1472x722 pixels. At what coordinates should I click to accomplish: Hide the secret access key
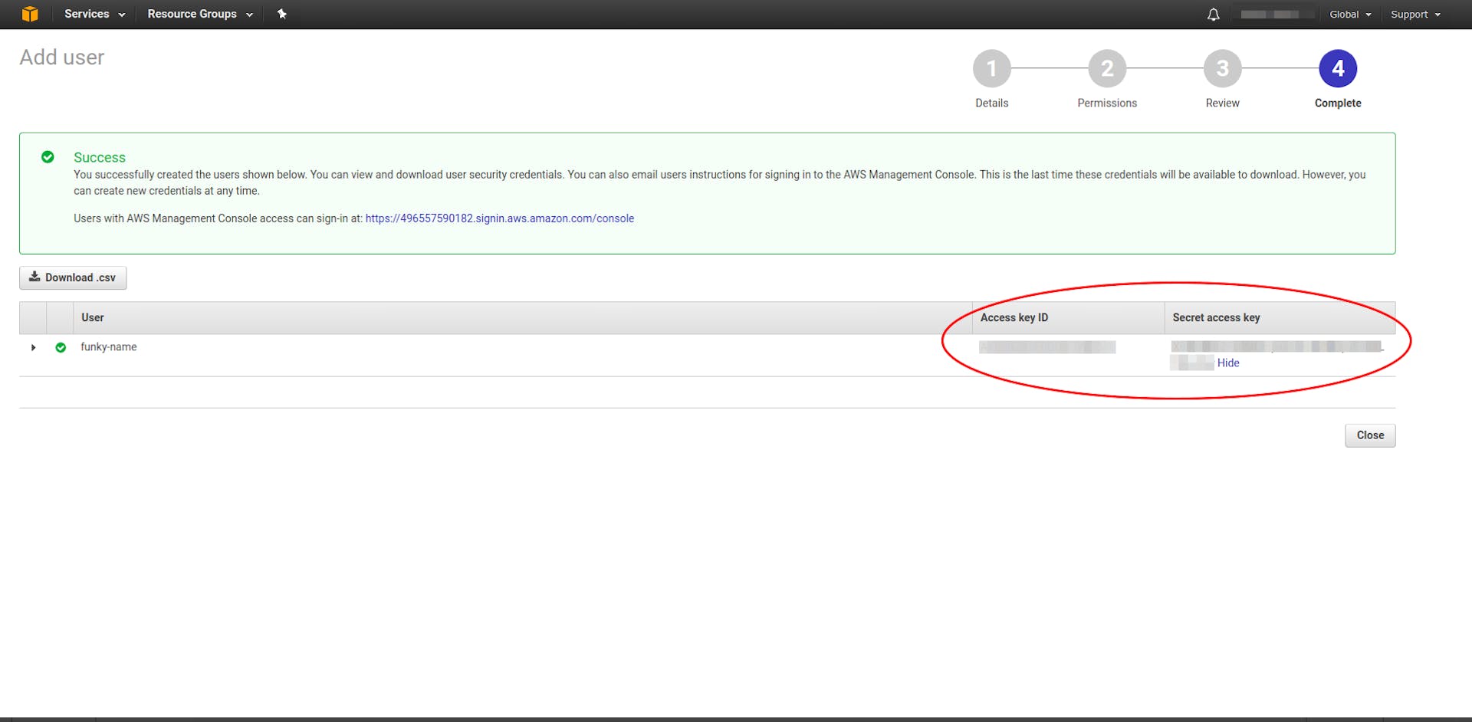(x=1227, y=363)
